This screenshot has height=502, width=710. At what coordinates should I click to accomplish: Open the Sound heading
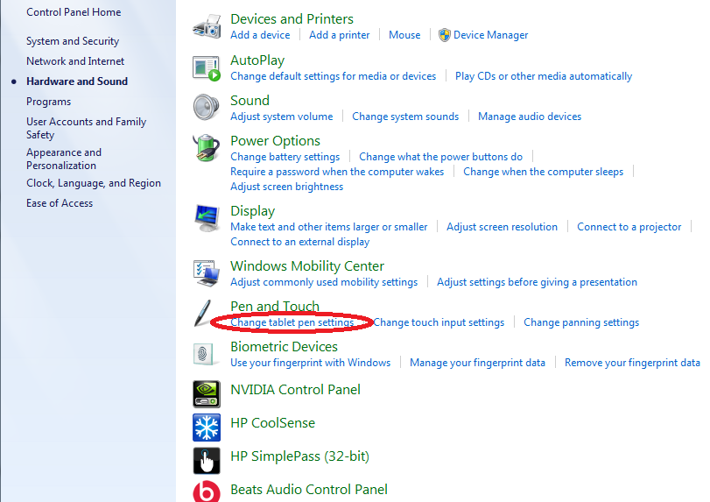(x=250, y=100)
